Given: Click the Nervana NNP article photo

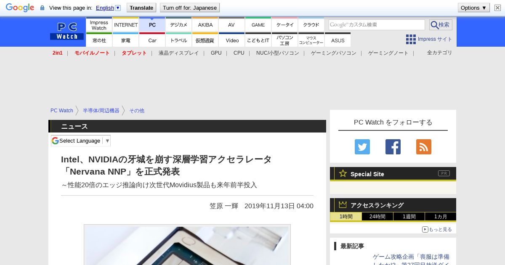Looking at the screenshot, I should tap(187, 245).
